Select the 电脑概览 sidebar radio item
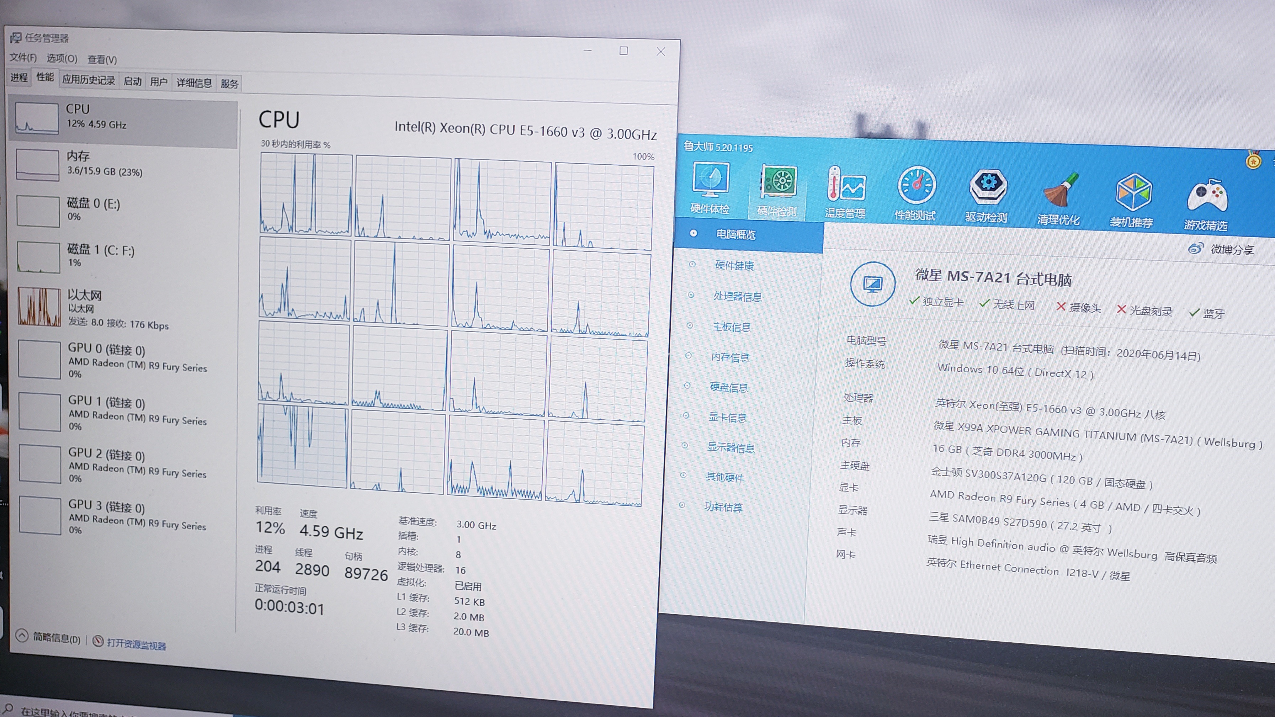The width and height of the screenshot is (1275, 717). click(735, 234)
